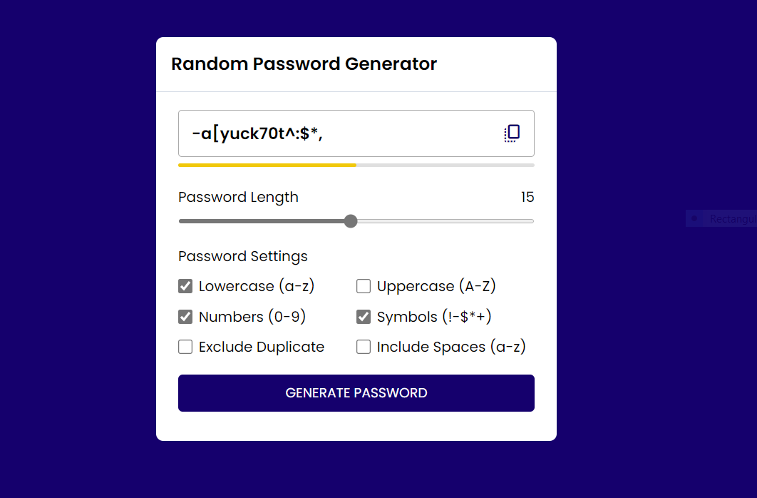The image size is (757, 498).
Task: Click the "Lowercase (a-z)" label text
Action: point(257,286)
